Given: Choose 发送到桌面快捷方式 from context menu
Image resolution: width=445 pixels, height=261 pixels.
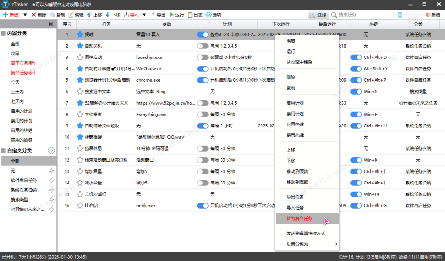Looking at the screenshot, I should [305, 233].
